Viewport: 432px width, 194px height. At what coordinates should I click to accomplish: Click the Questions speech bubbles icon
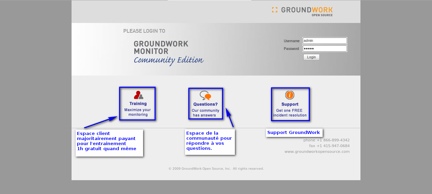tap(205, 95)
